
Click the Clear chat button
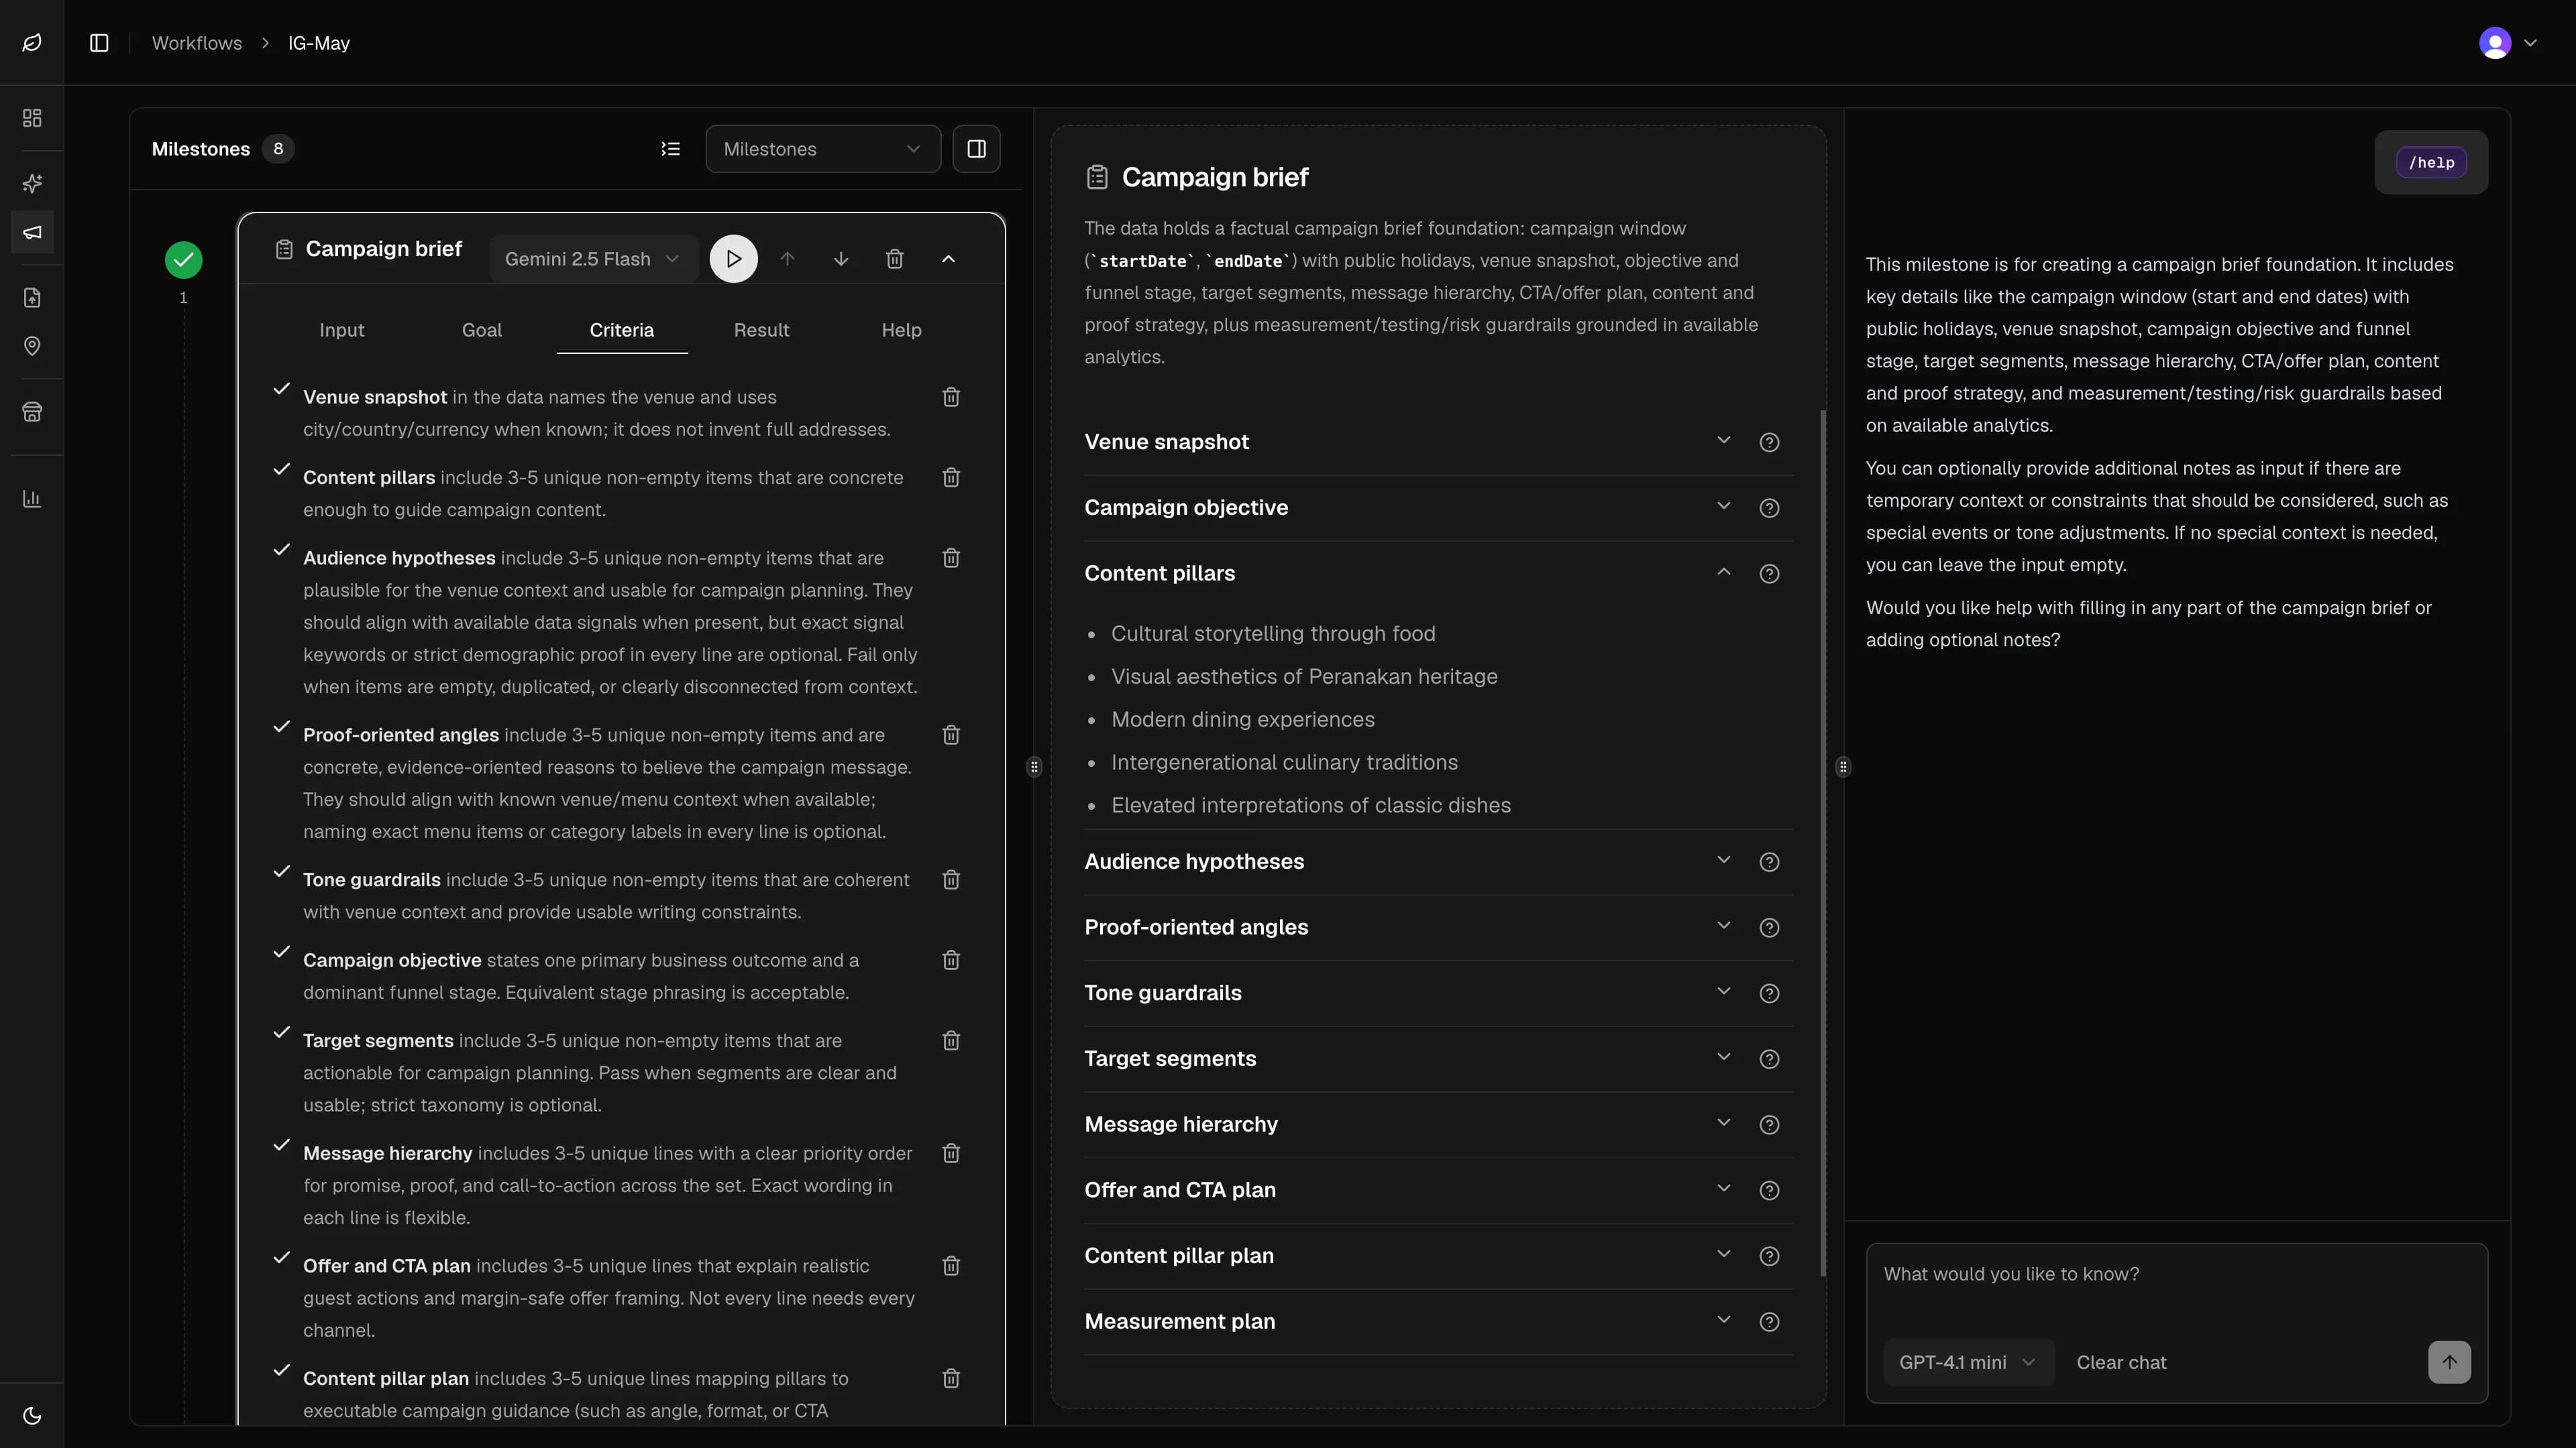click(2121, 1362)
